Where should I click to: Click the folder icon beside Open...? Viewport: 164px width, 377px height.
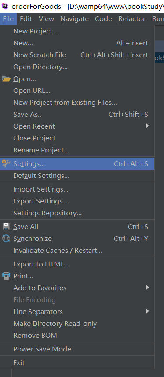[x=6, y=79]
